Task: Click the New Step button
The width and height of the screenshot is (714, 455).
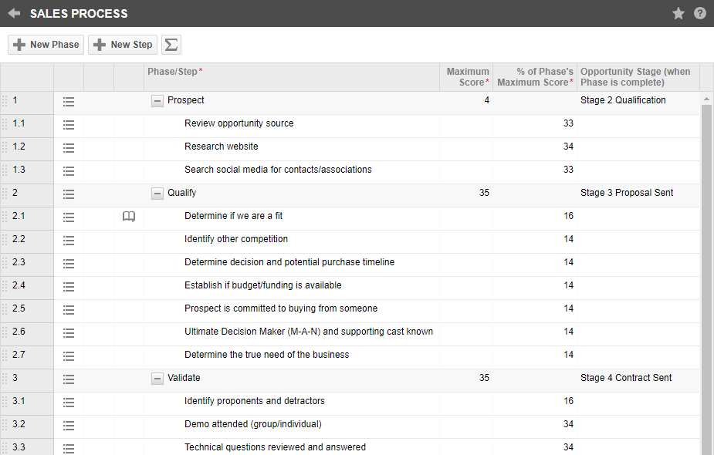Action: coord(123,45)
